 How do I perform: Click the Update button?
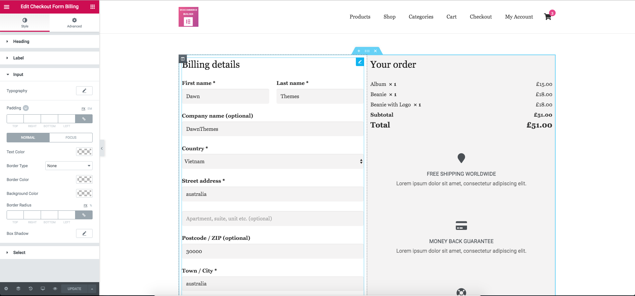pos(74,289)
